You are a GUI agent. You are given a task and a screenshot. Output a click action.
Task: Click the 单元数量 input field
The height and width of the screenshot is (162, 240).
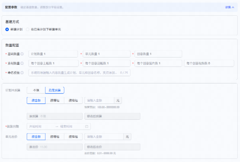tap(107, 54)
